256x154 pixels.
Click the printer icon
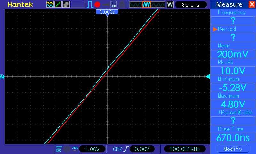122,4
